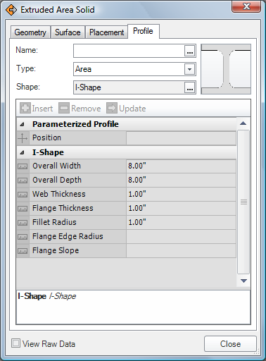This screenshot has width=266, height=361.
Task: Select the Flange Slope property label
Action: [x=56, y=250]
